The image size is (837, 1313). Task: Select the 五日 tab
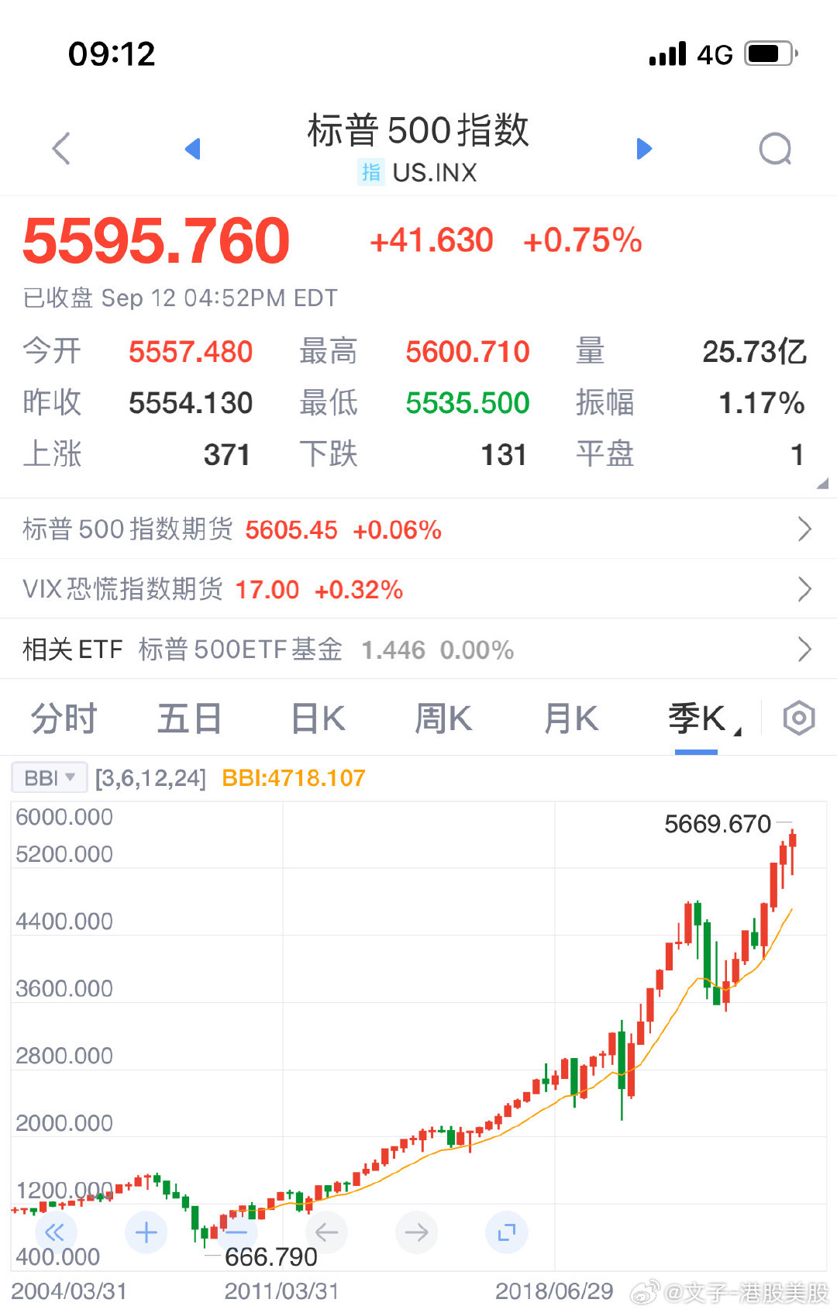click(190, 719)
